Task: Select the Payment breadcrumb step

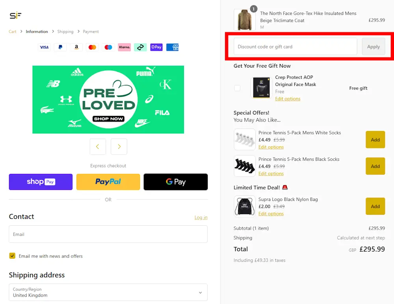Action: (91, 31)
